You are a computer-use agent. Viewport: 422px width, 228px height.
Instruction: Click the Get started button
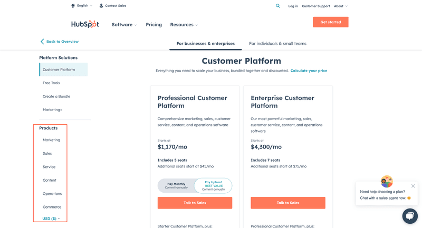pyautogui.click(x=331, y=22)
